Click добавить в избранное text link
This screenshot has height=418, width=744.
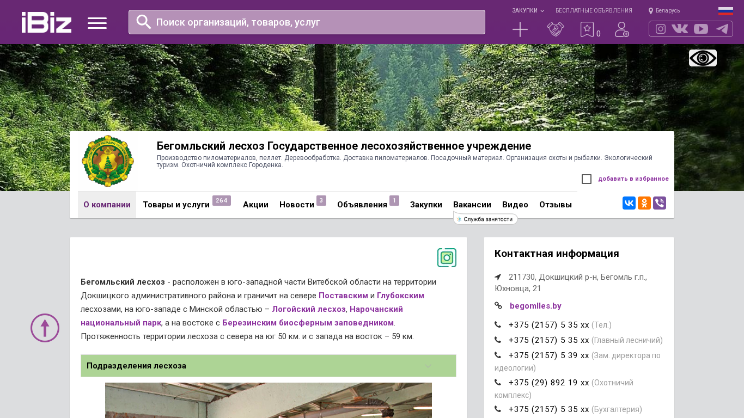coord(633,179)
